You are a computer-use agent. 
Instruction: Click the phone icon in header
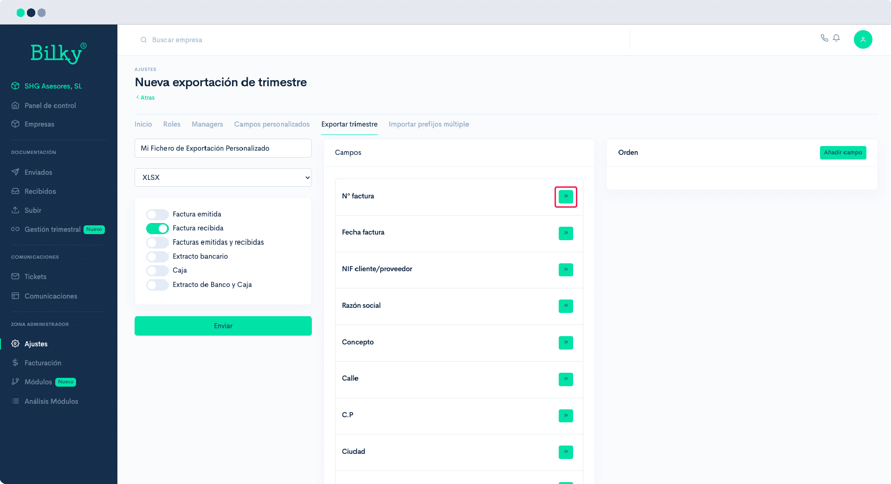[x=824, y=38]
